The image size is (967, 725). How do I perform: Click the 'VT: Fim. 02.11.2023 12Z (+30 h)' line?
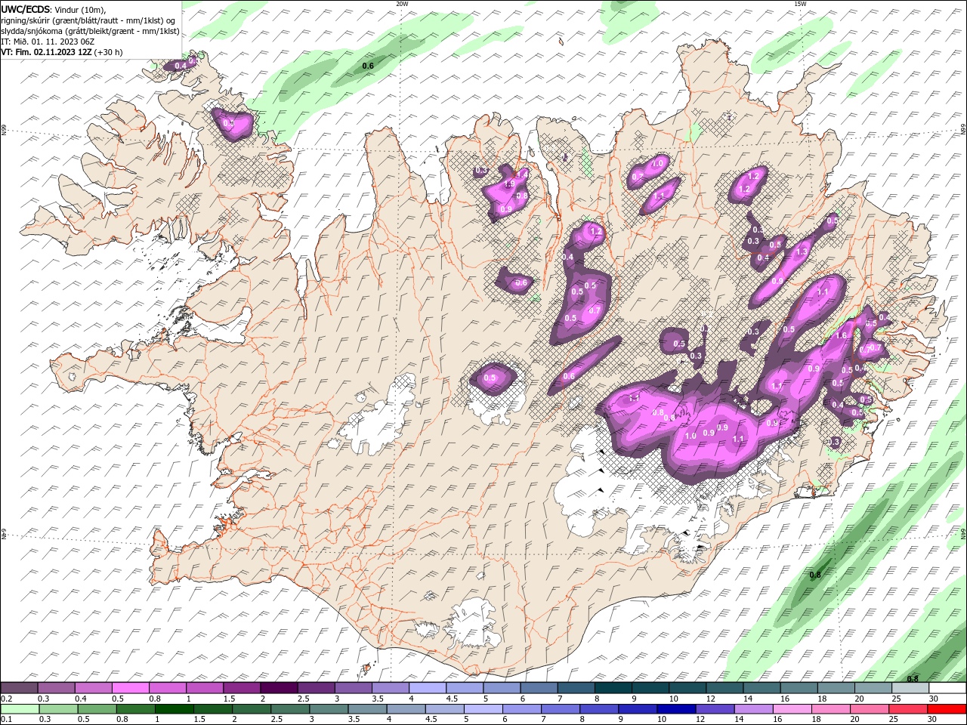(x=62, y=52)
